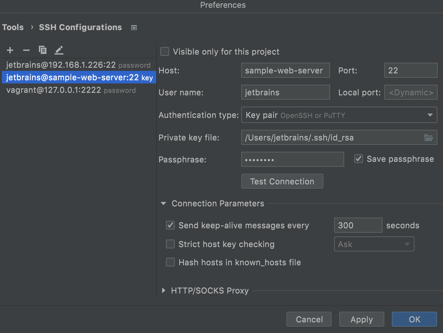This screenshot has height=333, width=443.
Task: Enable Visible only for this project
Action: [165, 51]
